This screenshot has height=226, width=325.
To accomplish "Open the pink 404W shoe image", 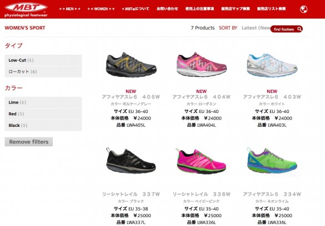I will coord(202,65).
